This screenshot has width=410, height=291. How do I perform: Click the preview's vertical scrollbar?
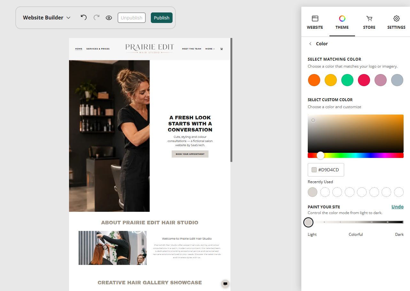tap(231, 100)
